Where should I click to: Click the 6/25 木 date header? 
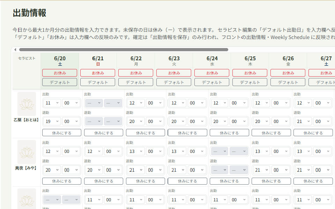(x=250, y=61)
